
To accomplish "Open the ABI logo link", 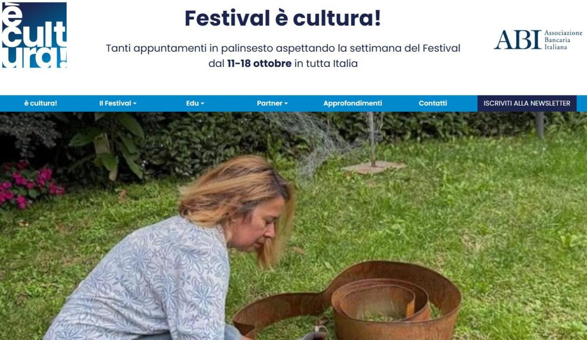I will [x=538, y=40].
